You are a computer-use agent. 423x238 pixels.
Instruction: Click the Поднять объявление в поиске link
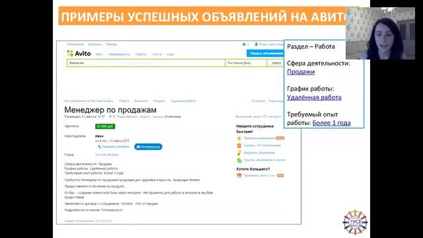[264, 160]
